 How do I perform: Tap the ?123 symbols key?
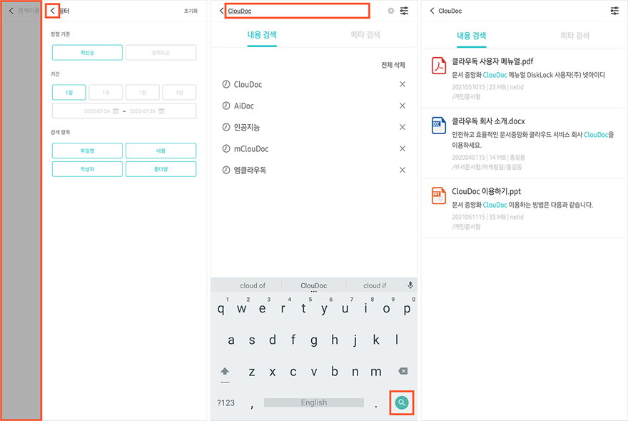226,402
